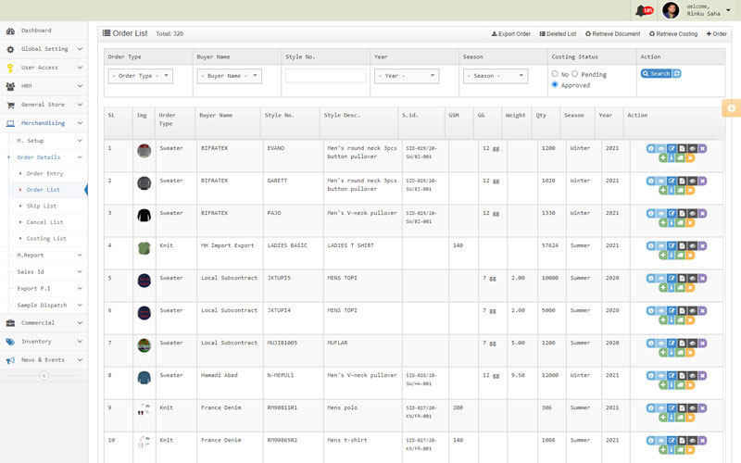Select the No costing status radio

tap(555, 74)
